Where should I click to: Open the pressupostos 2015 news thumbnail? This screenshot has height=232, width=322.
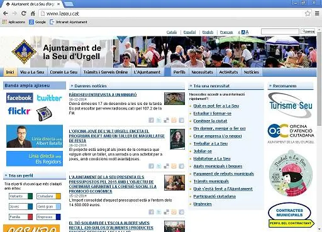tap(174, 182)
